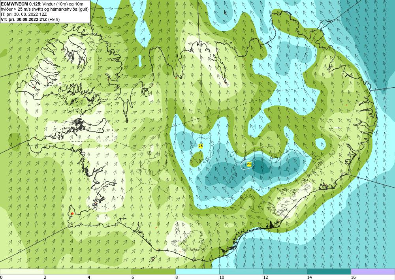Viewport: 395px width, 280px height.
Task: Select the 12–14 m/s teal legend swatch
Action: [x=285, y=271]
